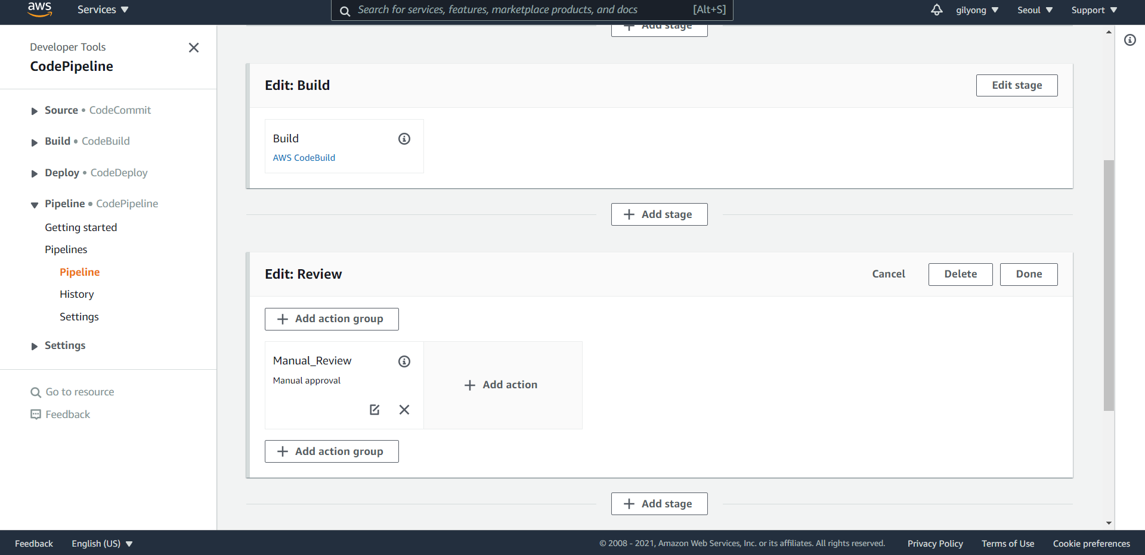Image resolution: width=1145 pixels, height=555 pixels.
Task: Show info for Build action
Action: (404, 139)
